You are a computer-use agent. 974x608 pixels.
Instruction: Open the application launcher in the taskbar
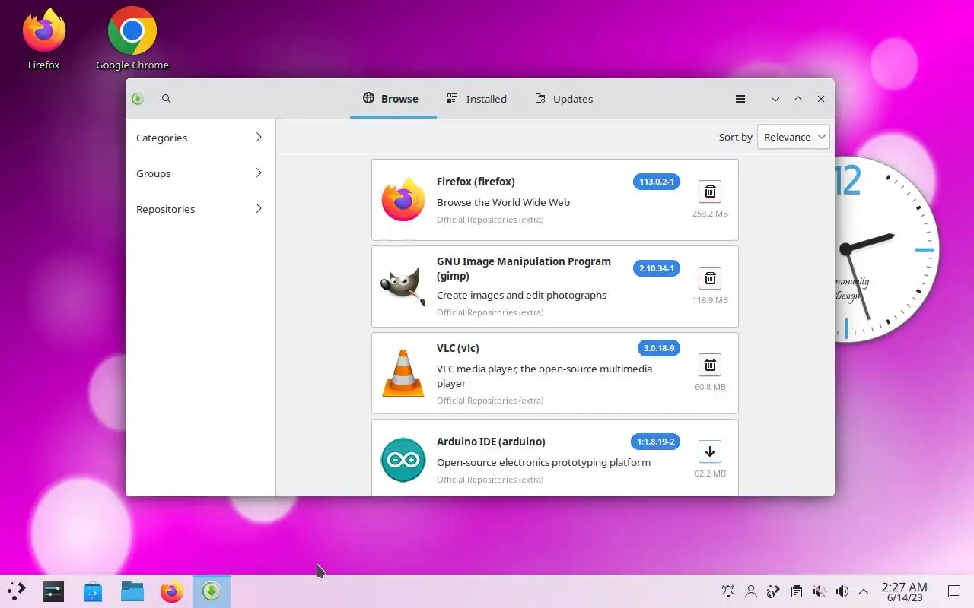tap(17, 591)
